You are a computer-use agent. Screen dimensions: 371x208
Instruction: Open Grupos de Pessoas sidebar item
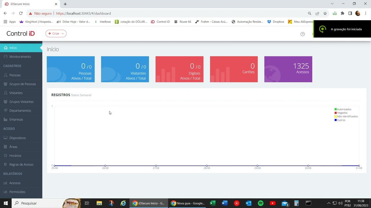point(21,84)
